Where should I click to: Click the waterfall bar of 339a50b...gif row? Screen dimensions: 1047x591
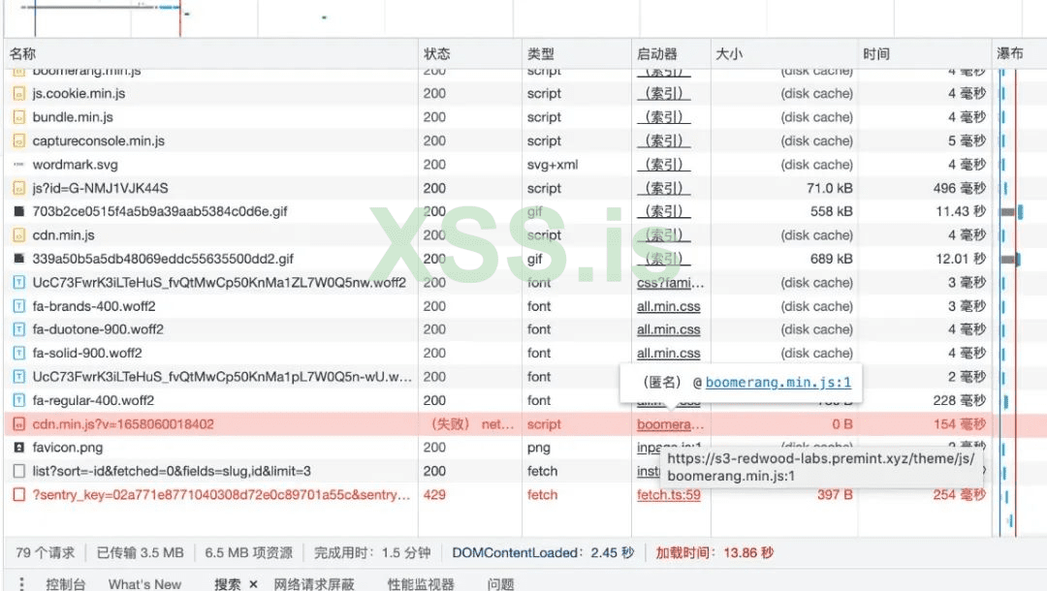tap(1009, 259)
